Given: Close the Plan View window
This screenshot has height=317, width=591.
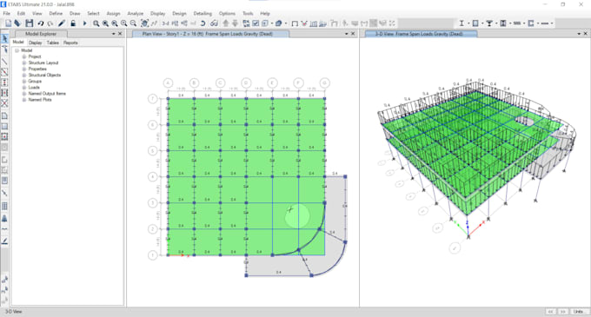Looking at the screenshot, I should 353,34.
